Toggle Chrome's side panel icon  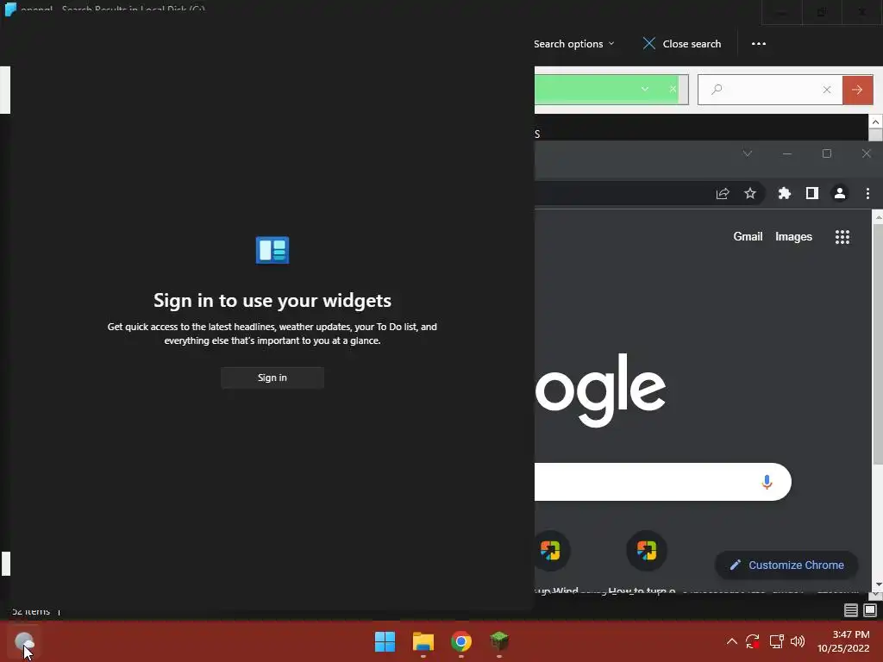tap(812, 194)
